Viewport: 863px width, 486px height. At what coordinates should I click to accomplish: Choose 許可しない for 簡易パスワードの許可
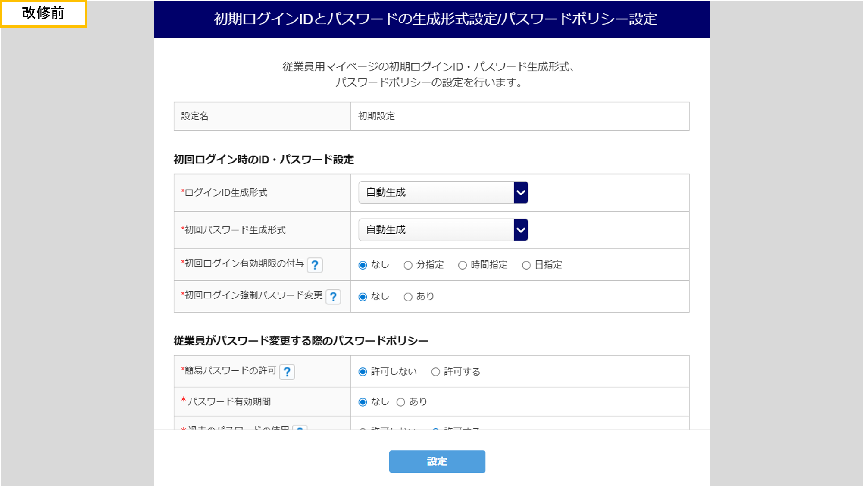tap(363, 372)
